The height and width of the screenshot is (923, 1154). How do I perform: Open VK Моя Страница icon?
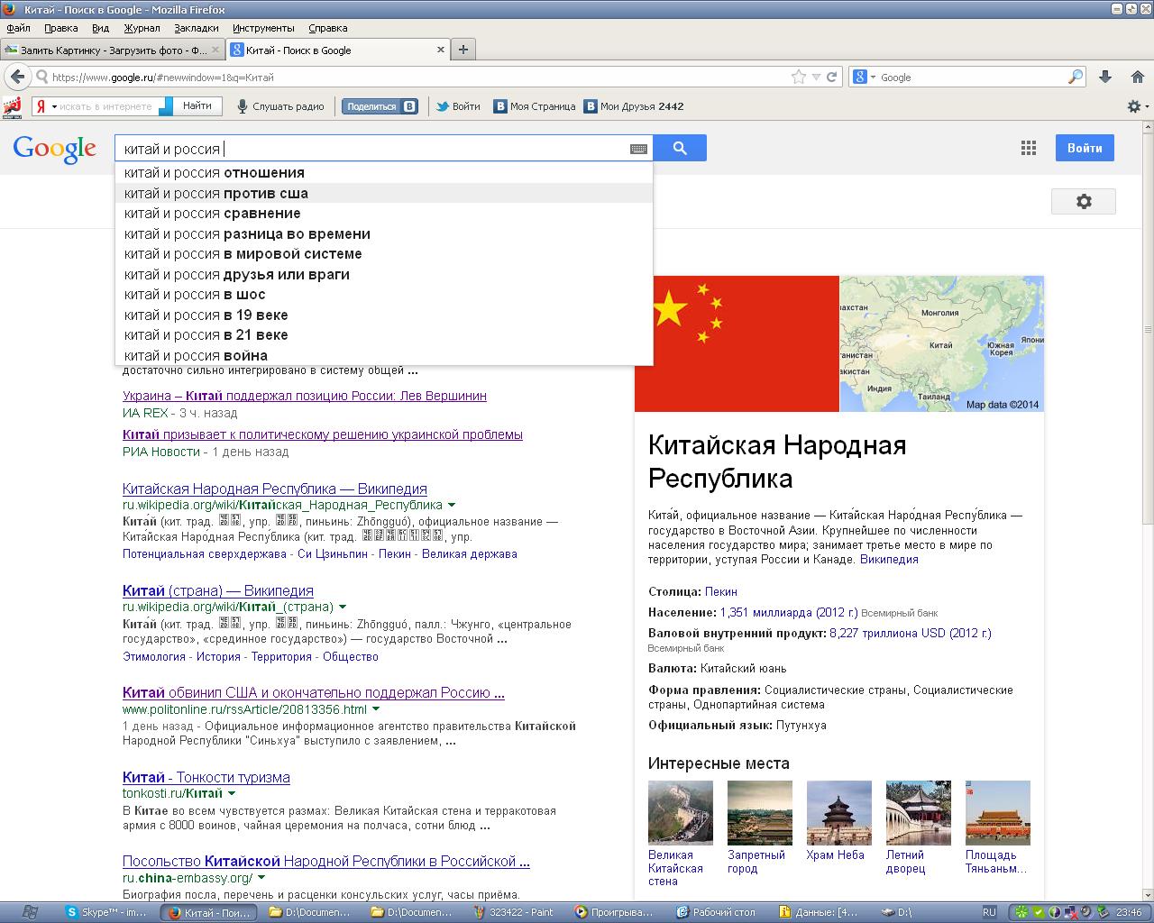[x=500, y=106]
